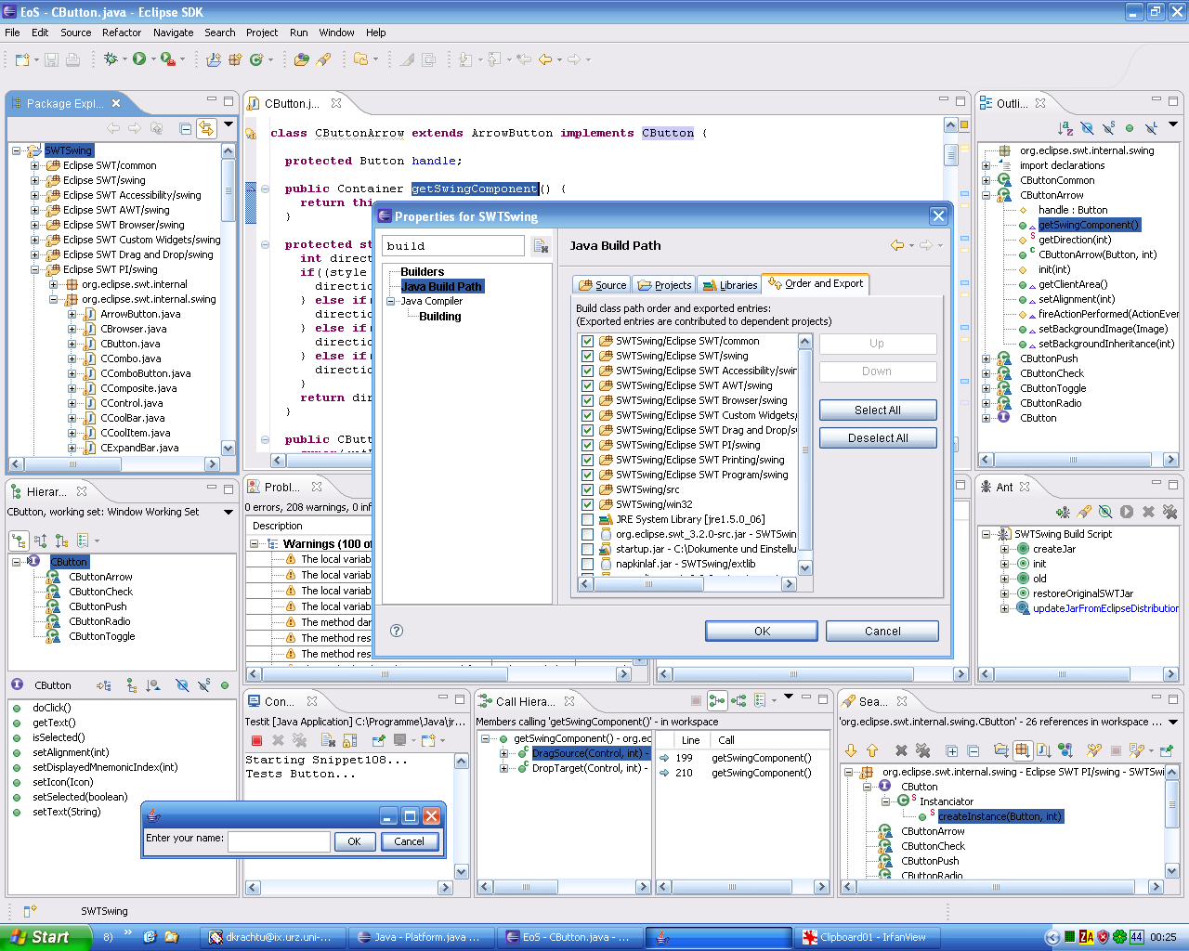Image resolution: width=1189 pixels, height=951 pixels.
Task: Click the Show Caller Hierarchy icon in Call Hierarchy
Action: coord(716,701)
